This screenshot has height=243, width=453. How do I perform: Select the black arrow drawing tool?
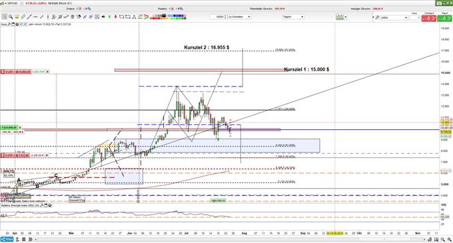tap(103, 17)
